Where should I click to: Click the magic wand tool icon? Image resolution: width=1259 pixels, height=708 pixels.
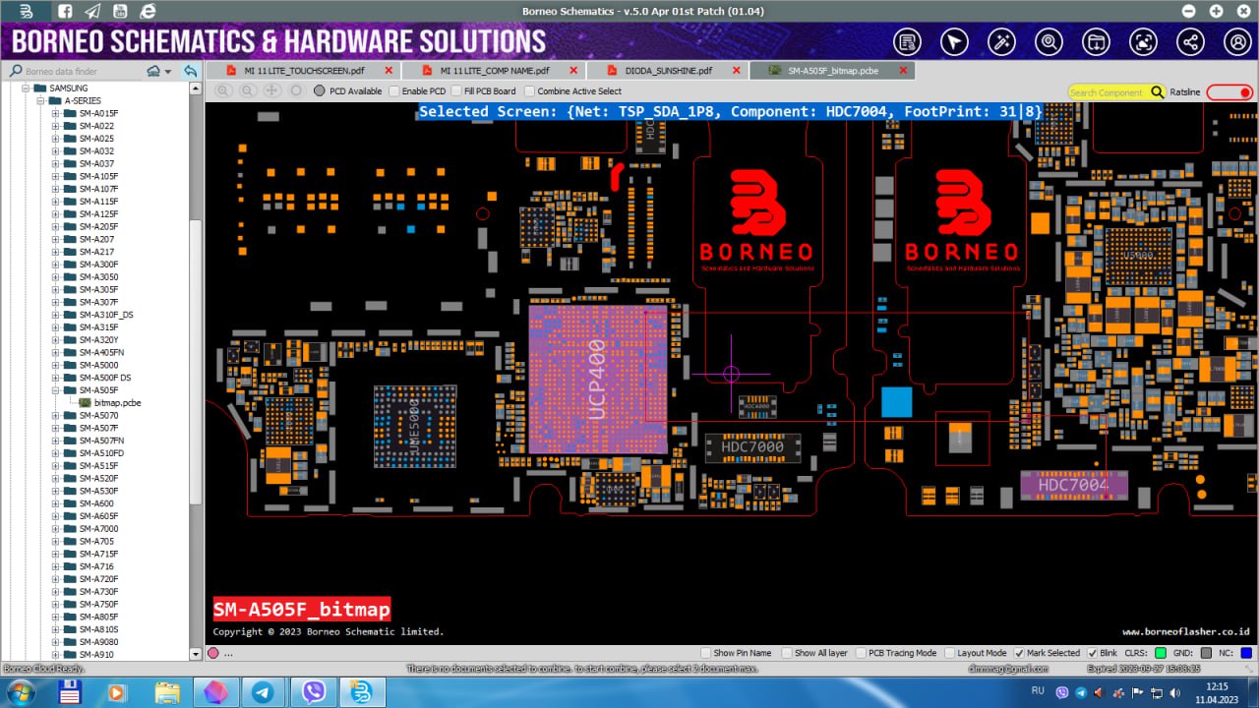pos(1002,42)
